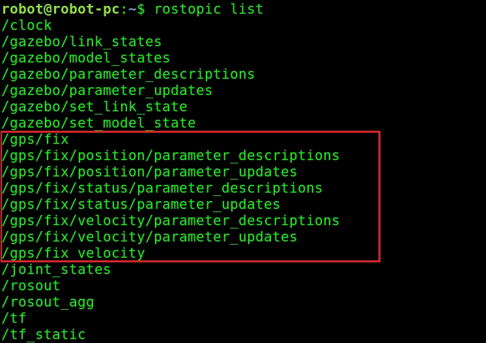
Task: Click the rostopic list command text
Action: [208, 9]
